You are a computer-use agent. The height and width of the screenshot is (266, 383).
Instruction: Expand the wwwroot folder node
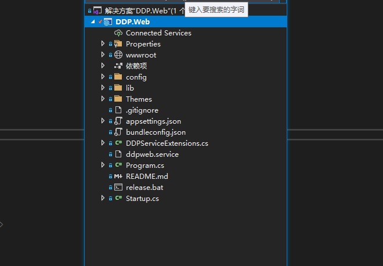pos(103,55)
